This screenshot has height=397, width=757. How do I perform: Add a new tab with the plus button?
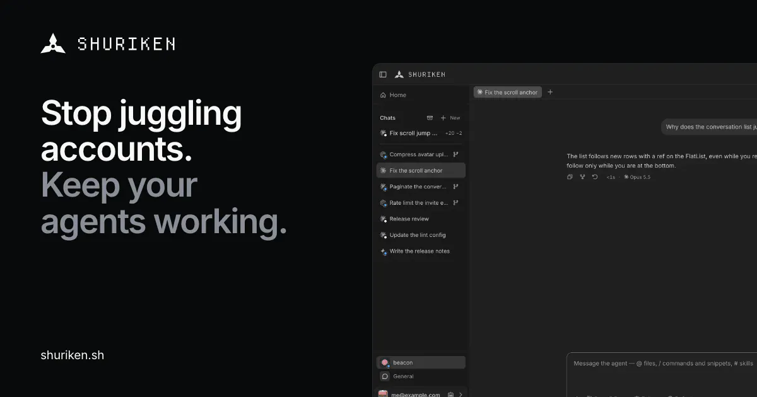(550, 92)
